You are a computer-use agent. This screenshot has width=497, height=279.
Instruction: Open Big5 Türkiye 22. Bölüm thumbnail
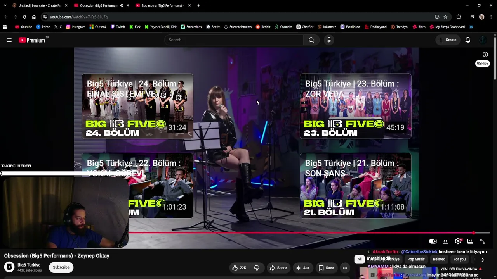pos(137,186)
